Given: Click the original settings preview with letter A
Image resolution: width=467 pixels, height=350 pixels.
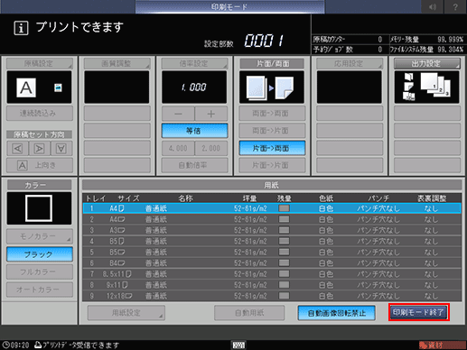Looking at the screenshot, I should (x=40, y=87).
